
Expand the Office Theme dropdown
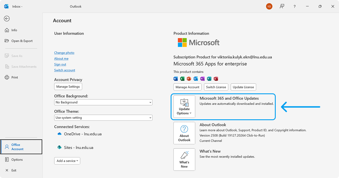[x=103, y=118]
